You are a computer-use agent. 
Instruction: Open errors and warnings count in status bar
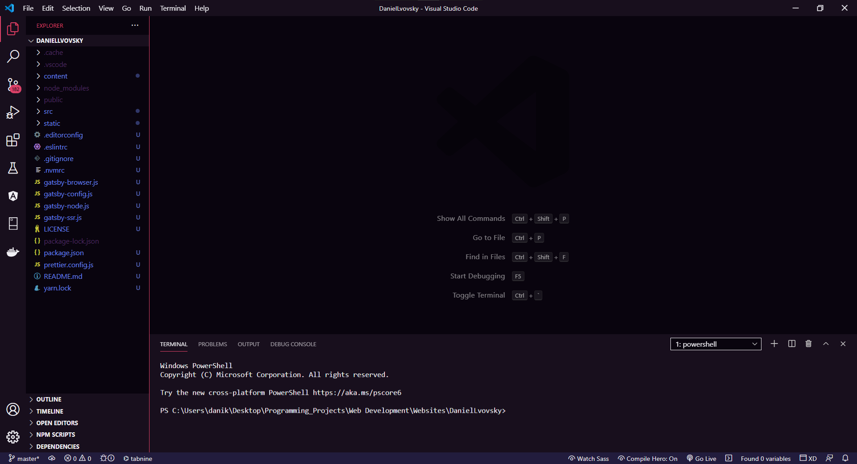[x=78, y=458]
